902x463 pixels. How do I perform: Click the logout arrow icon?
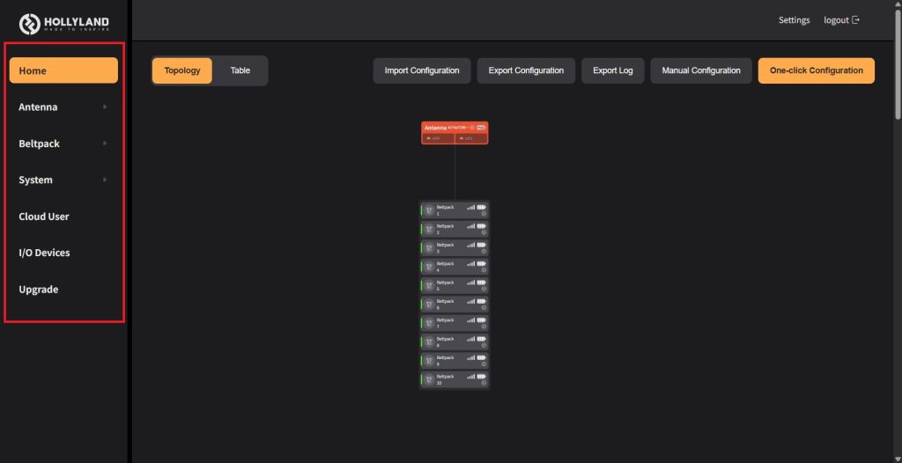tap(855, 20)
